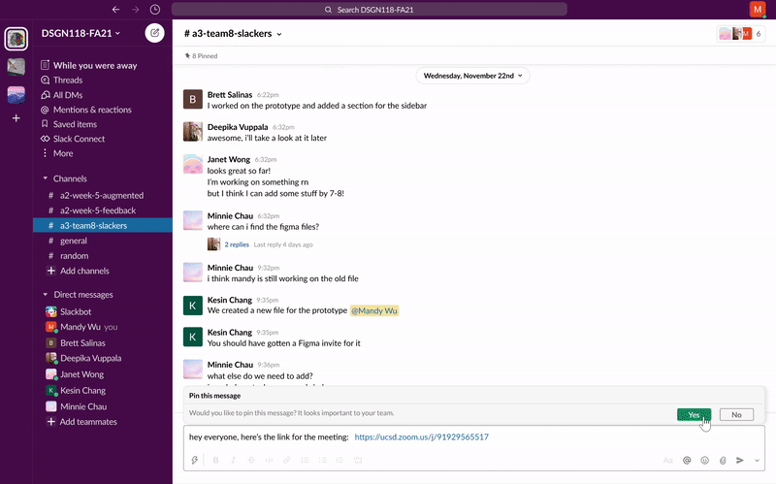
Task: Switch to the second workspace icon
Action: [16, 66]
